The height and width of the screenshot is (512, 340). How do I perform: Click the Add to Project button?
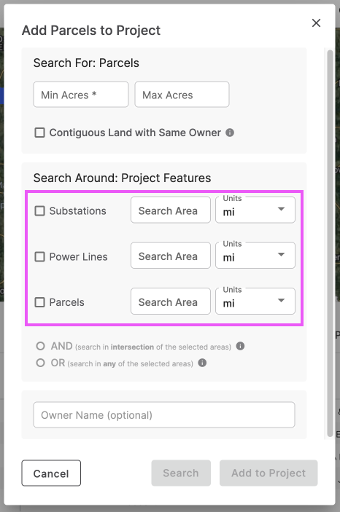[268, 473]
